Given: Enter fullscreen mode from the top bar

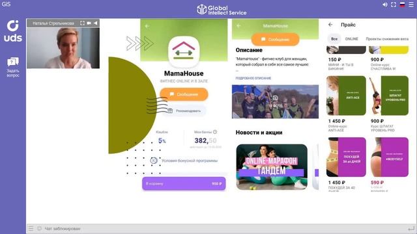Looking at the screenshot, I should click(x=394, y=5).
